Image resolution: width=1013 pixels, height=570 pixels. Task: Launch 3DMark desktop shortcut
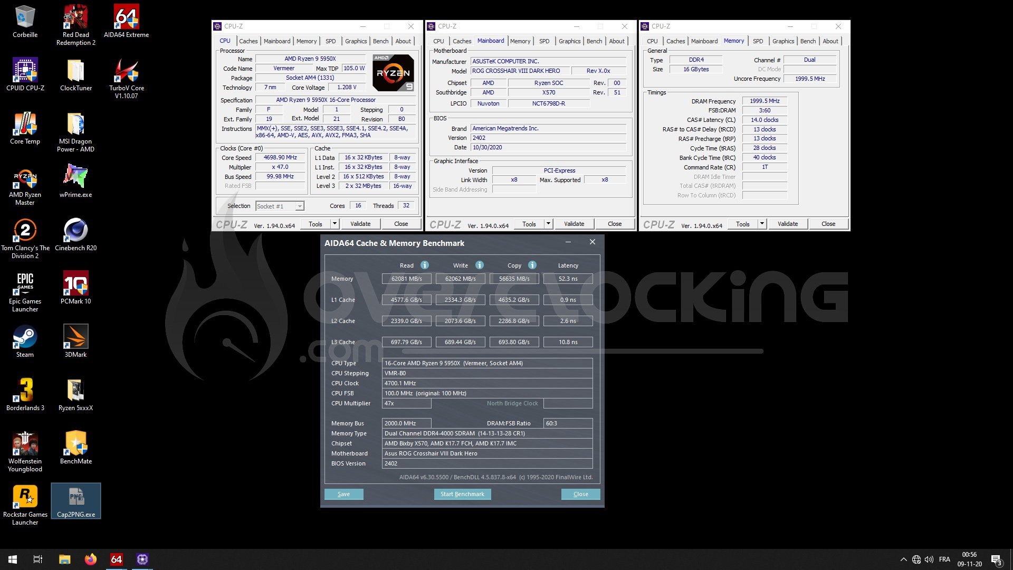click(76, 341)
